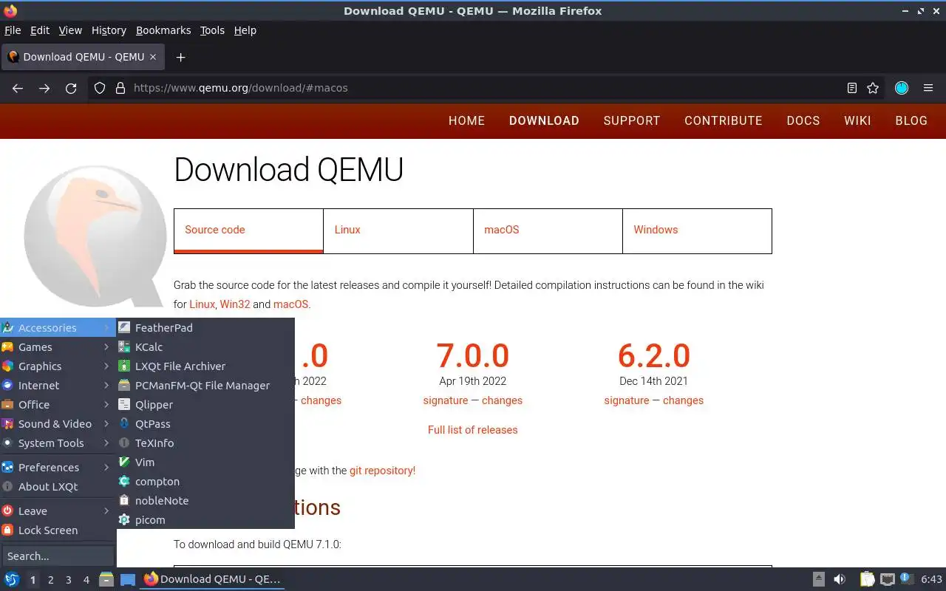The height and width of the screenshot is (591, 946).
Task: Open the Tools menu
Action: pos(212,30)
